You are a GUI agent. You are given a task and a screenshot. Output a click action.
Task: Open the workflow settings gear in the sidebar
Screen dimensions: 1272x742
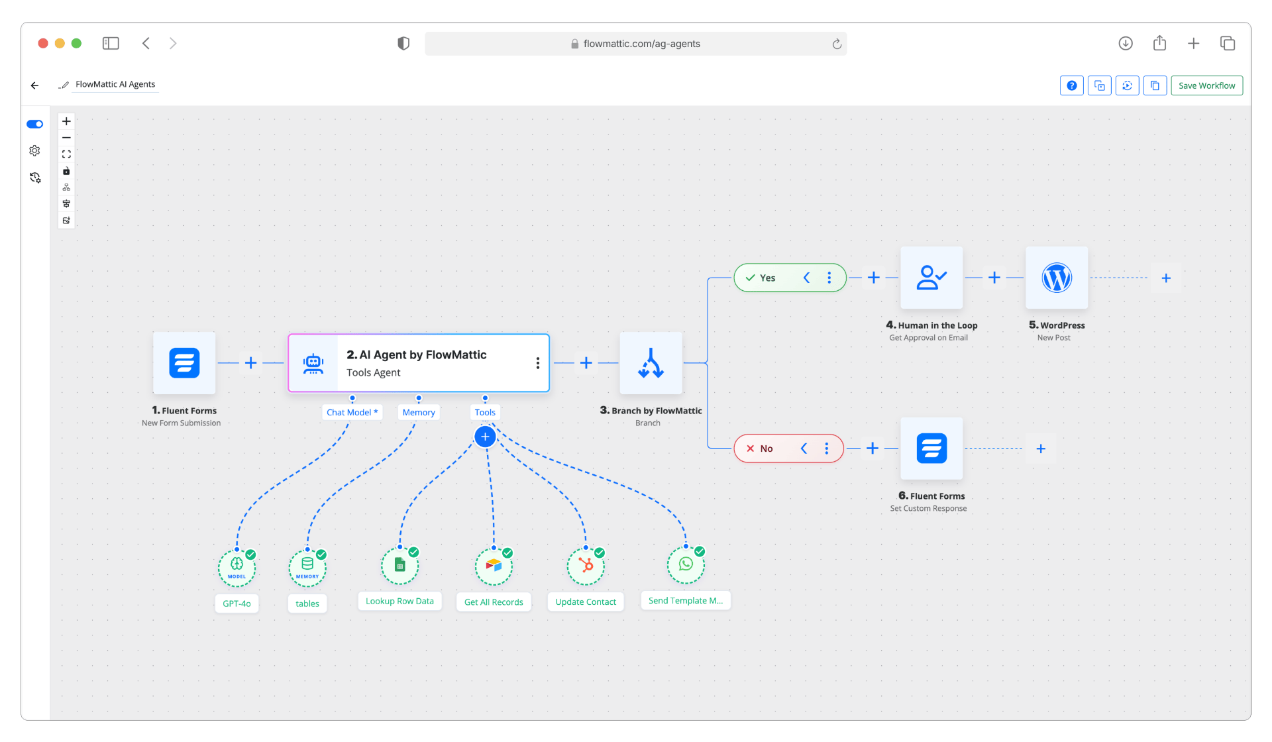[34, 150]
